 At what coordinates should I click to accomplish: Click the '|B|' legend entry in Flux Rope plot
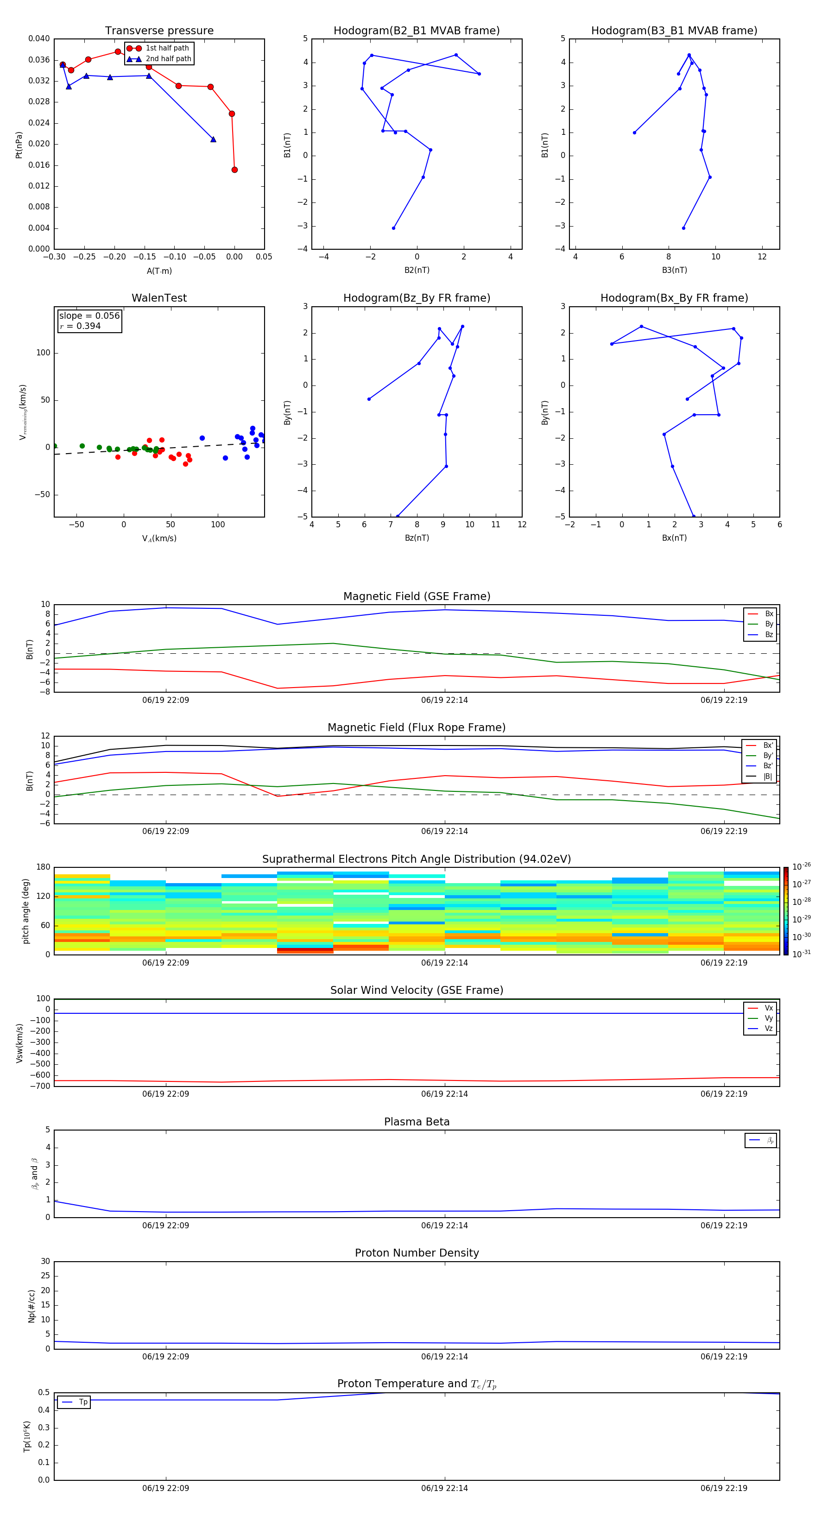point(760,777)
